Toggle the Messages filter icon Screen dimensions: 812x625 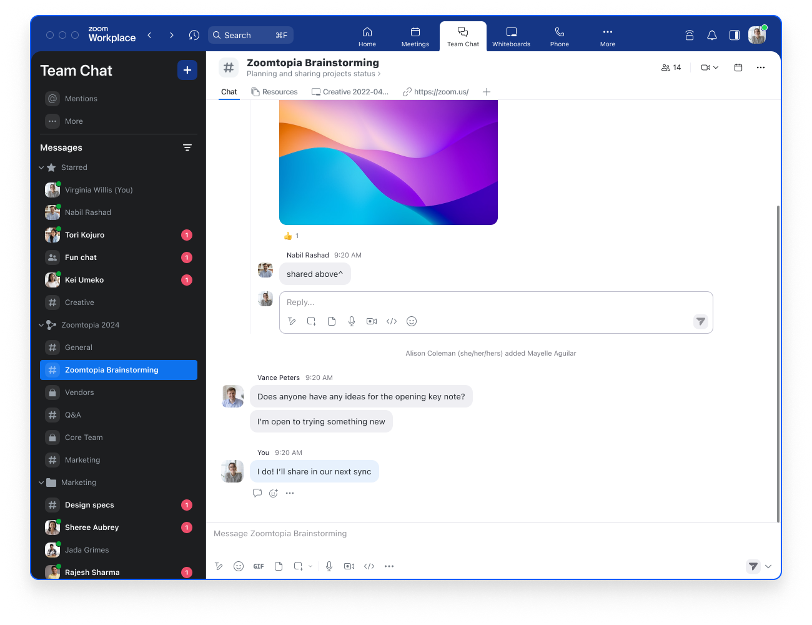[187, 147]
